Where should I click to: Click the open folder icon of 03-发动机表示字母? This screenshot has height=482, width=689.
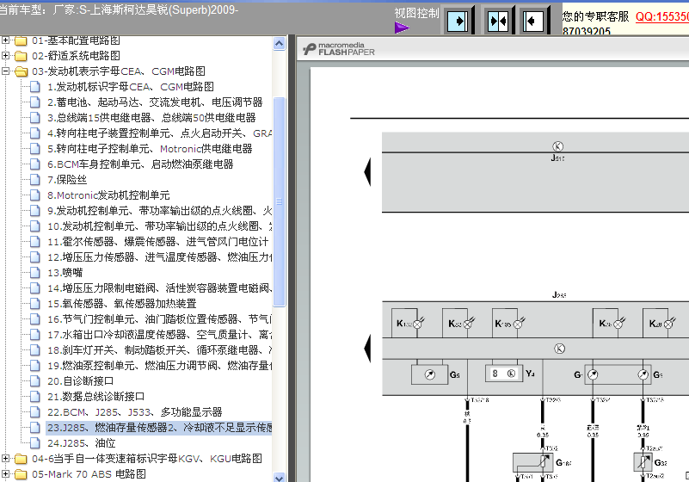pos(21,71)
